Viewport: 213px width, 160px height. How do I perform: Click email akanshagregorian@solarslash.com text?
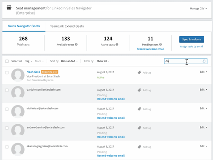click(47, 146)
